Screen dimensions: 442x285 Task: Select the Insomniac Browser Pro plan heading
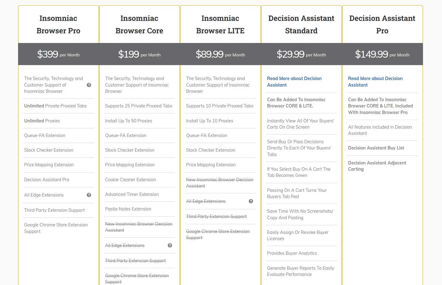click(x=58, y=25)
